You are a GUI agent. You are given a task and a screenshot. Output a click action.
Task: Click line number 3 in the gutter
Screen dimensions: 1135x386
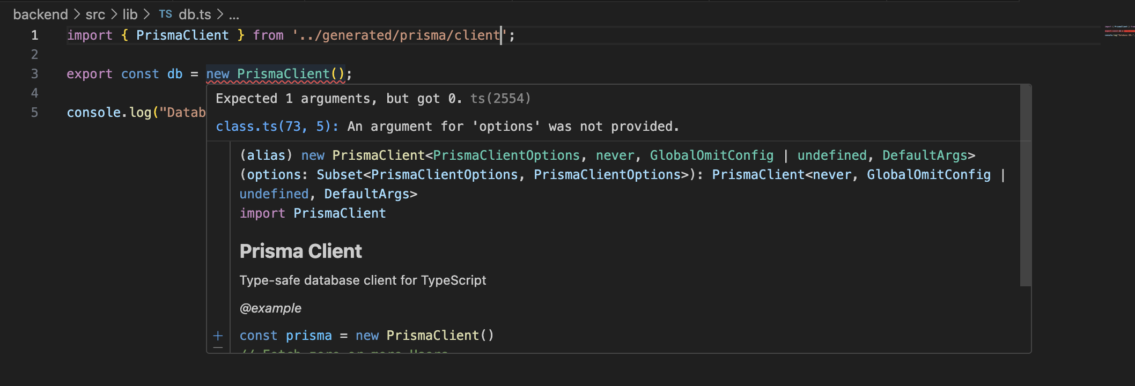click(34, 74)
